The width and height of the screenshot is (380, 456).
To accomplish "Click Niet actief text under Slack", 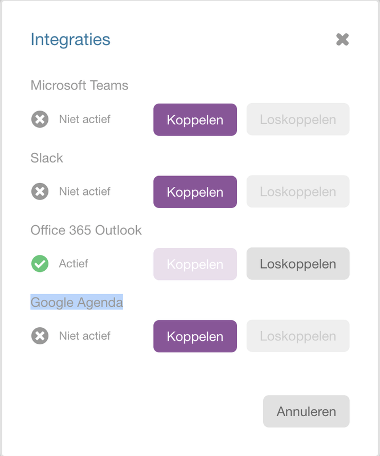I will pyautogui.click(x=85, y=192).
